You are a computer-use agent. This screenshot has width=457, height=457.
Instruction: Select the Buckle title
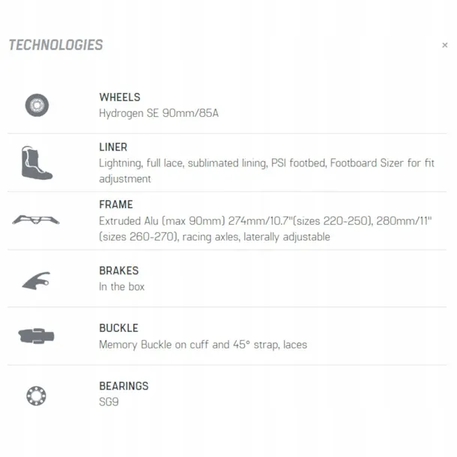[x=118, y=328]
